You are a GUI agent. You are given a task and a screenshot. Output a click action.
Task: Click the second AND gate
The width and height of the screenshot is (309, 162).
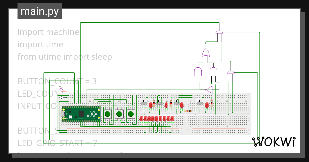213,72
